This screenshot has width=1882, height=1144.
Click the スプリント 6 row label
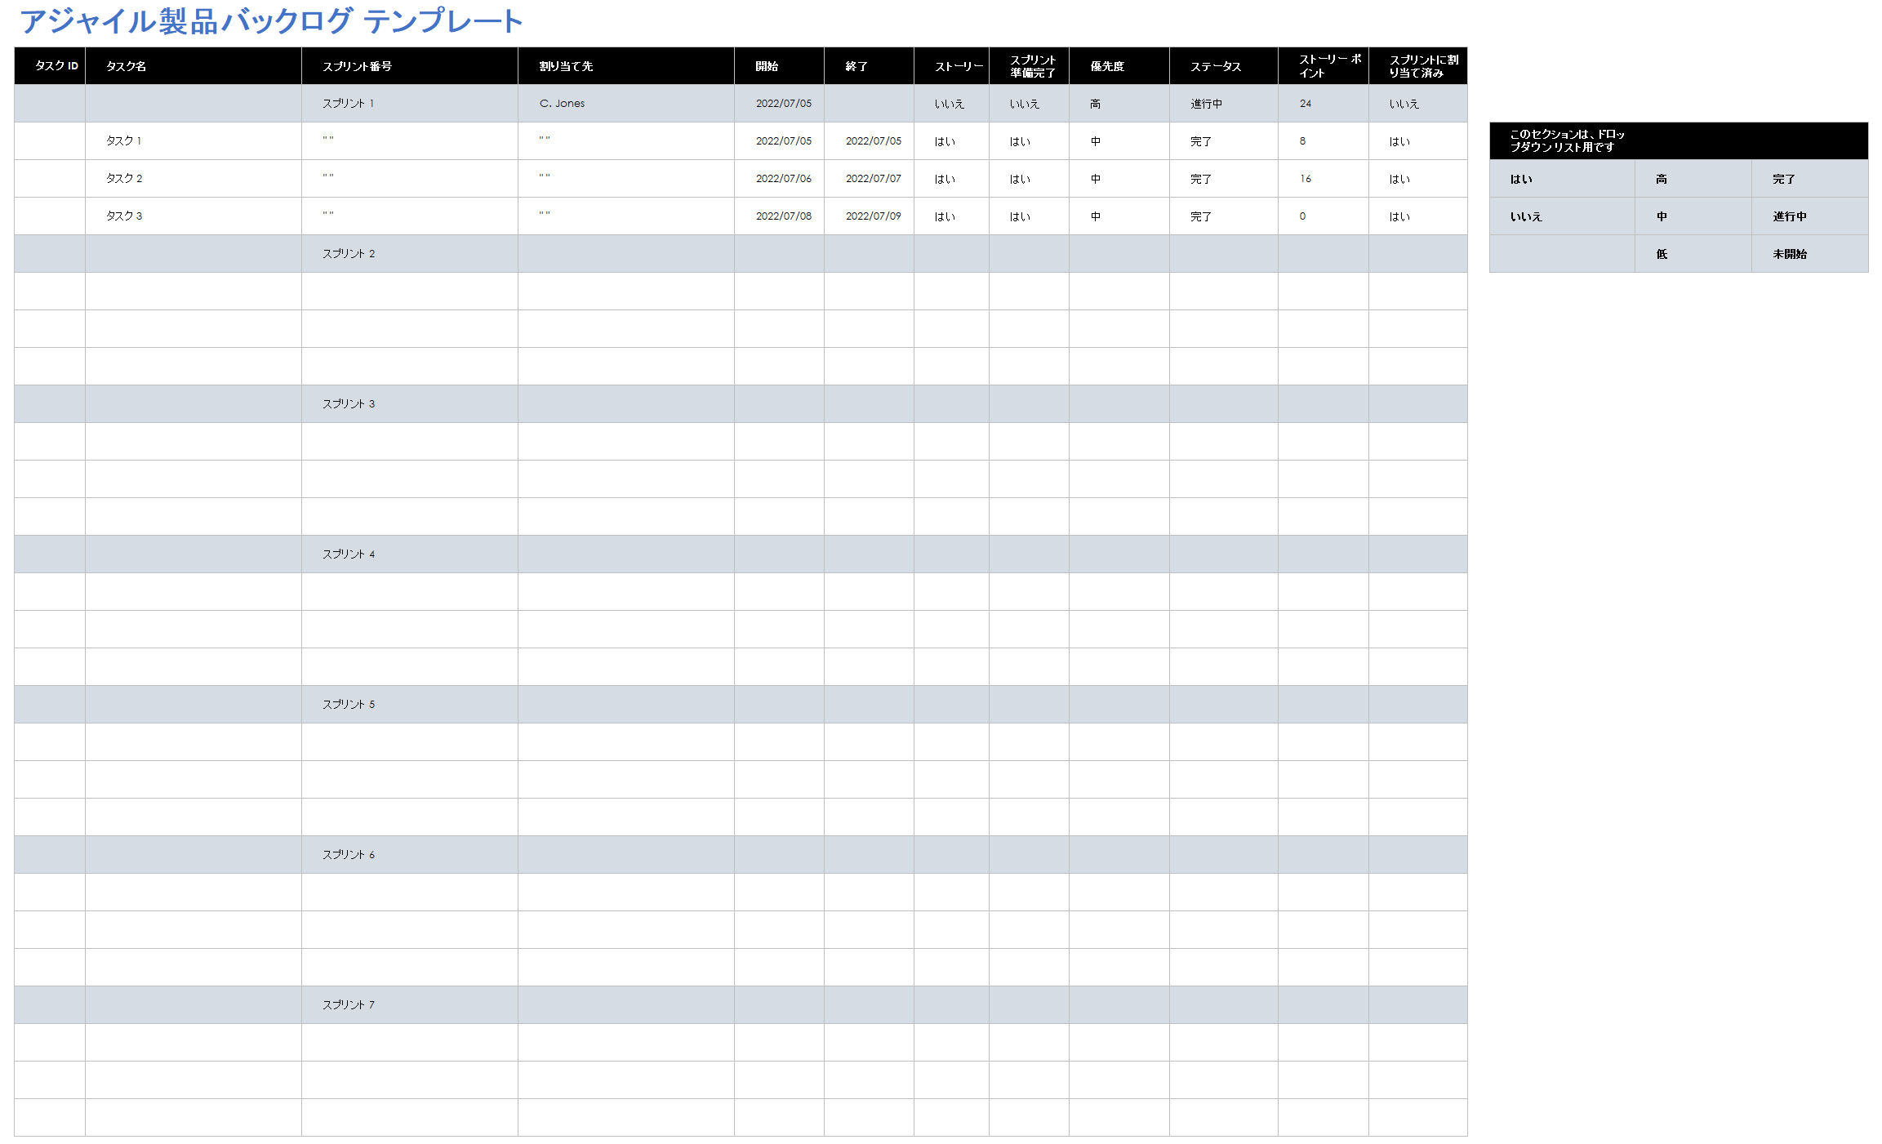[x=410, y=855]
